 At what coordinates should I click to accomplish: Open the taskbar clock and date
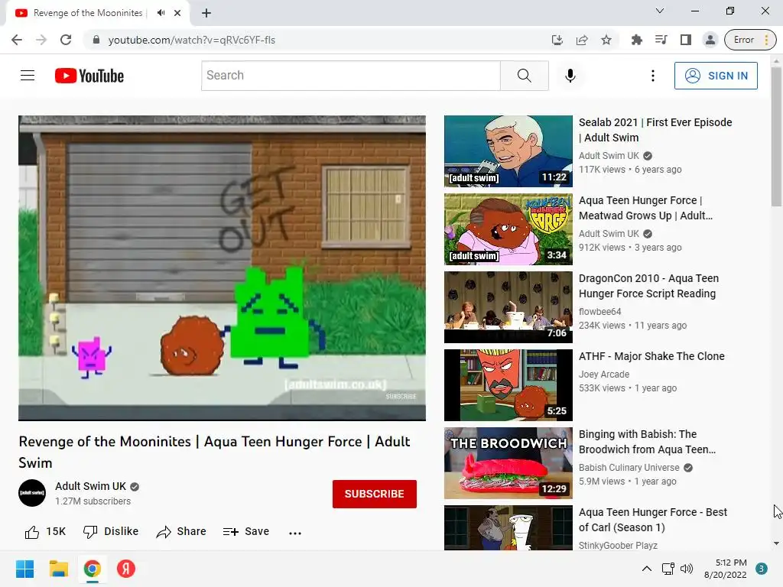click(x=726, y=569)
